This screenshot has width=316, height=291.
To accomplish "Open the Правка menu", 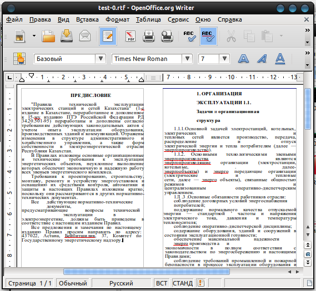I will 40,19.
